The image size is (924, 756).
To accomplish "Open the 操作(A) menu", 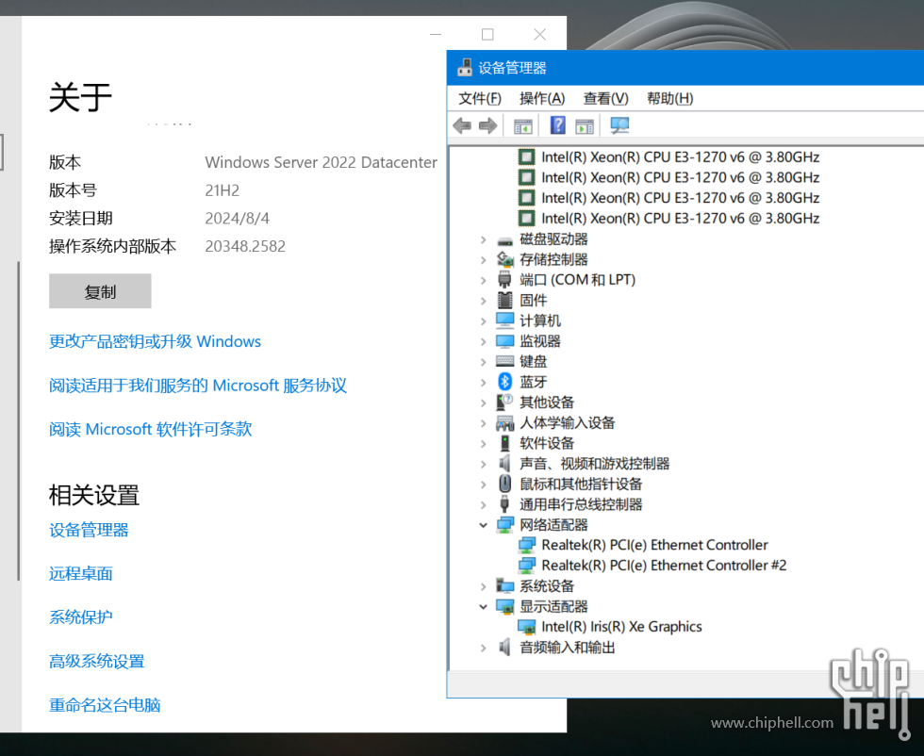I will (542, 98).
